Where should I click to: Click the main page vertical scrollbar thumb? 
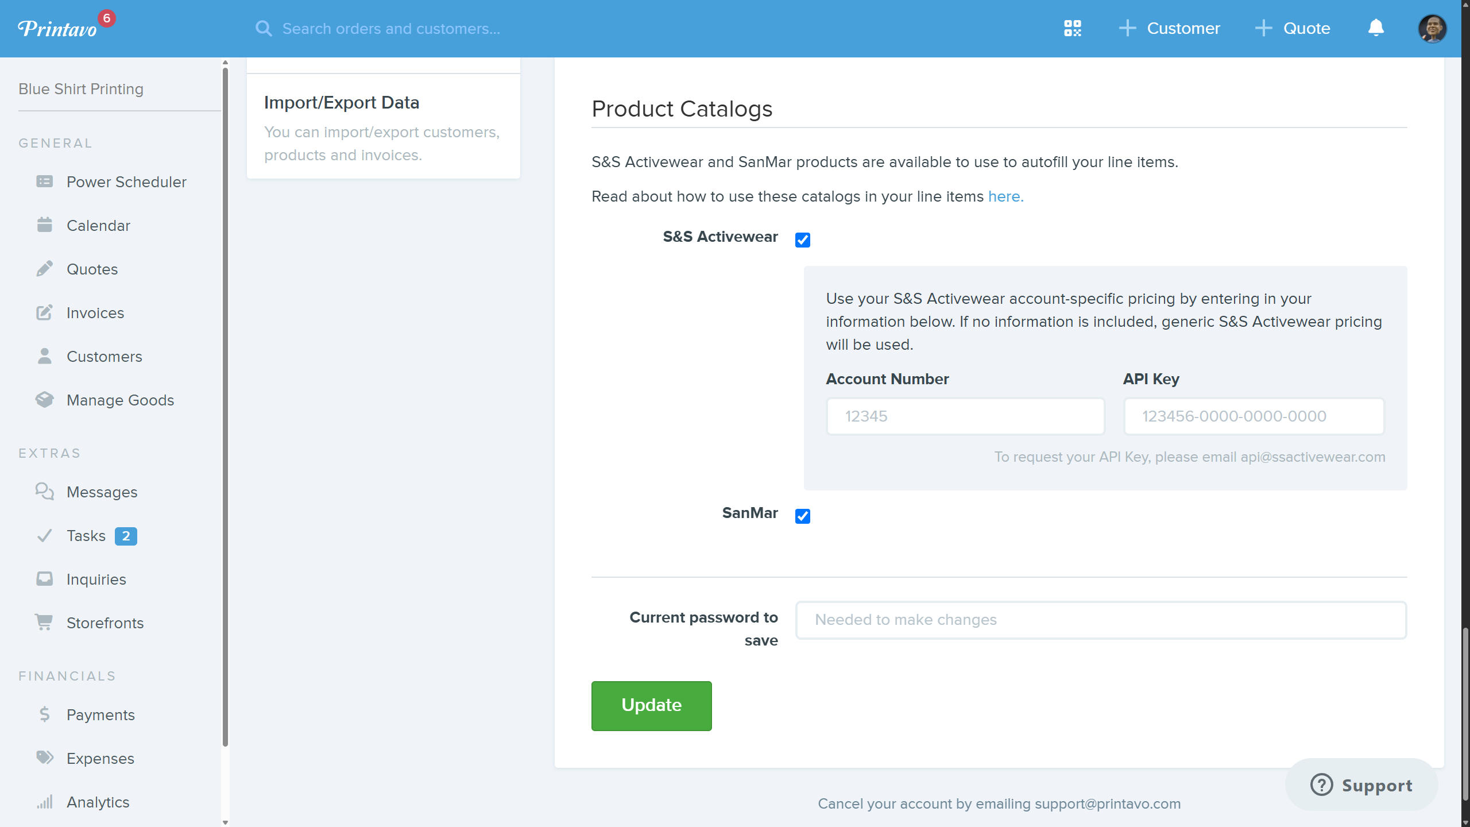(x=1465, y=714)
